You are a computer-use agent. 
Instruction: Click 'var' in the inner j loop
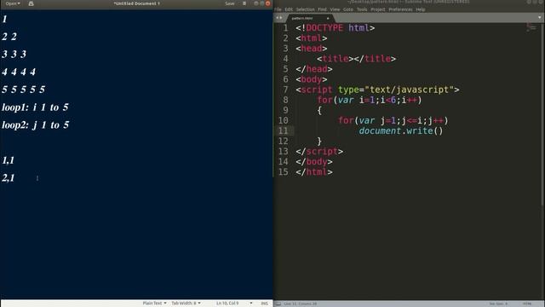(367, 121)
